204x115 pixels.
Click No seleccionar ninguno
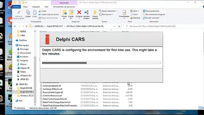154,14
